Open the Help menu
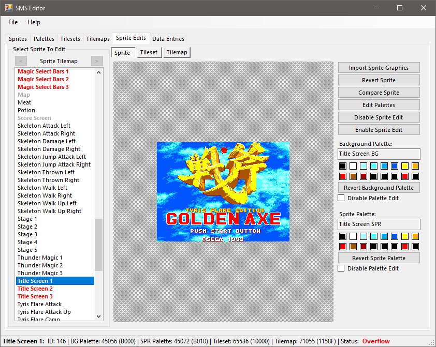This screenshot has height=347, width=436. [34, 22]
